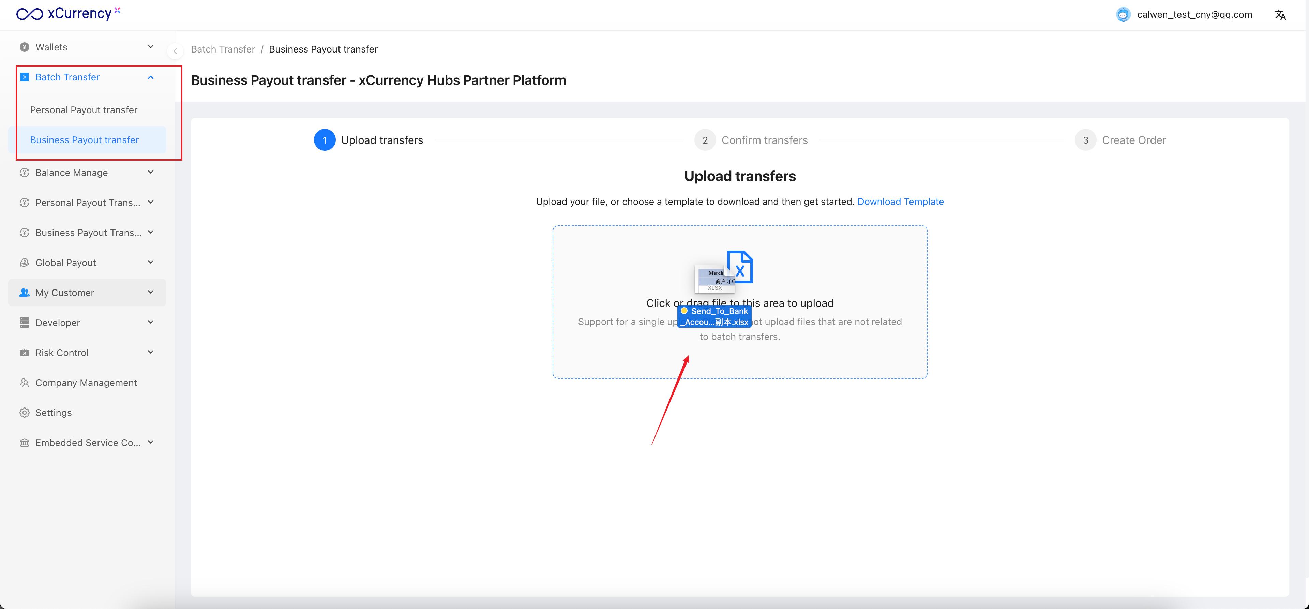1309x609 pixels.
Task: Click the language translate icon
Action: pos(1280,15)
